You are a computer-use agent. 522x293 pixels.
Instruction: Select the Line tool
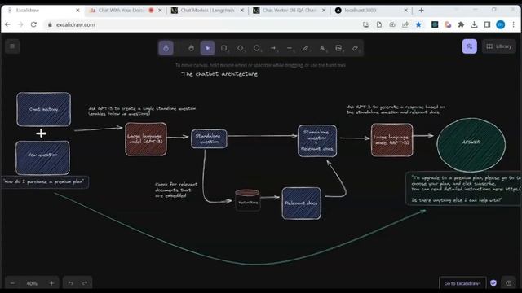tap(290, 48)
